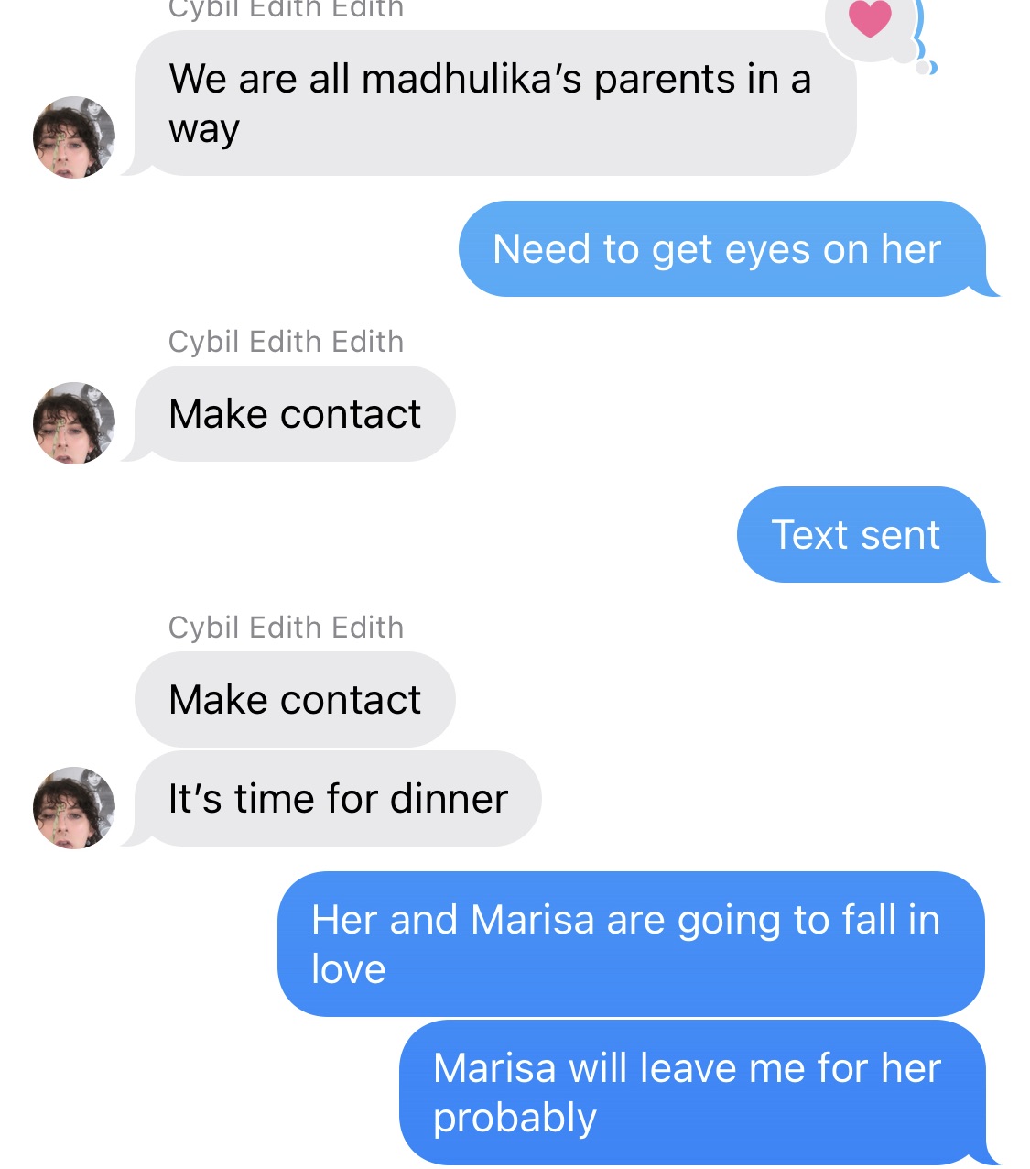Tap Cybil Edith Edith label above first Make contact
The width and height of the screenshot is (1030, 1169).
286,342
